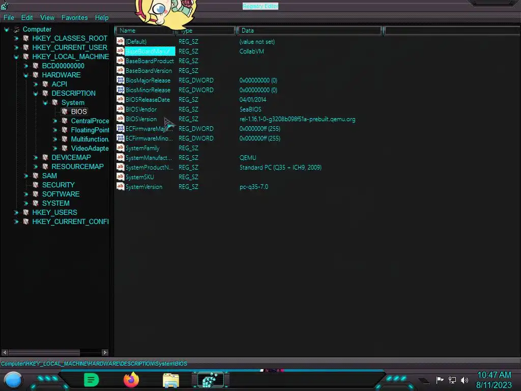Open the Action Center flag icon
Viewport: 521px width, 391px height.
click(x=440, y=380)
